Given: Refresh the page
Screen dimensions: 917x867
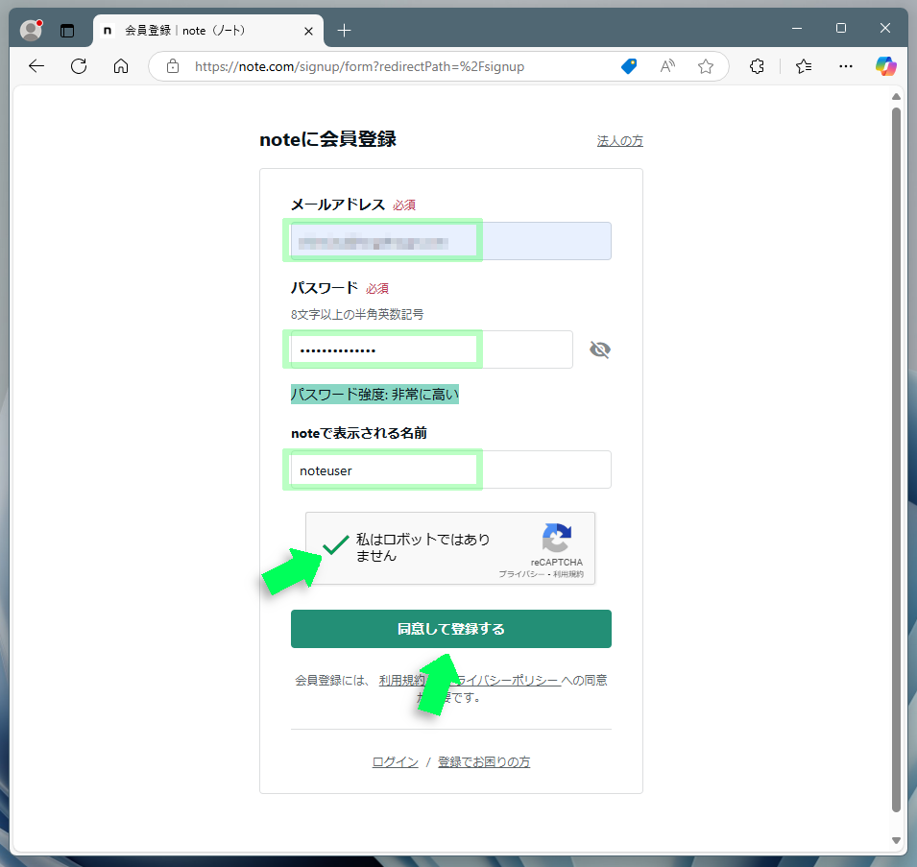Looking at the screenshot, I should click(x=79, y=66).
